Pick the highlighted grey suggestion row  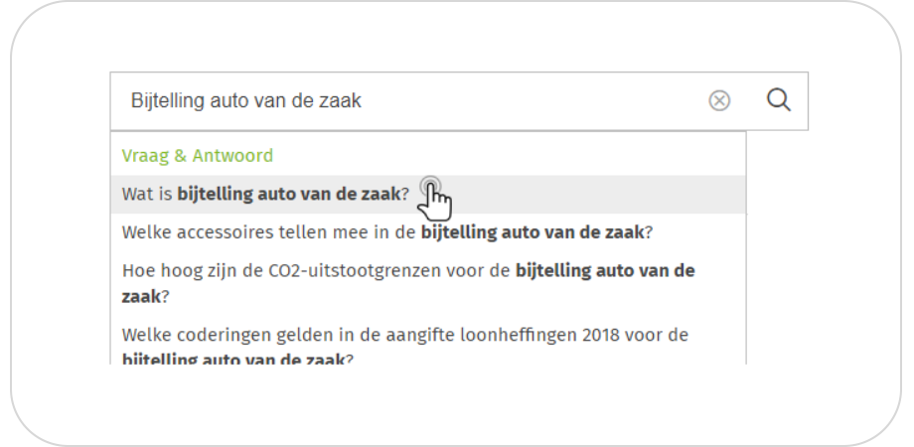pyautogui.click(x=265, y=195)
